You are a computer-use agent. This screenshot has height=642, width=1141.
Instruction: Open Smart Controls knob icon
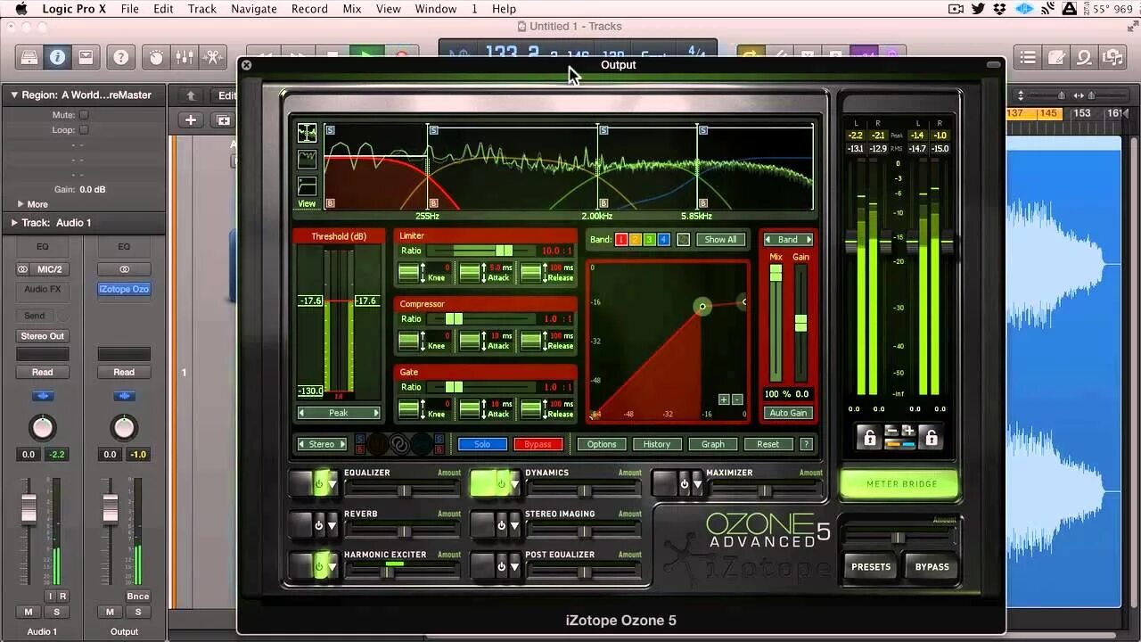157,57
